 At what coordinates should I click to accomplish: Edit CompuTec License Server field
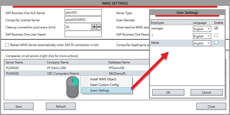(83, 19)
